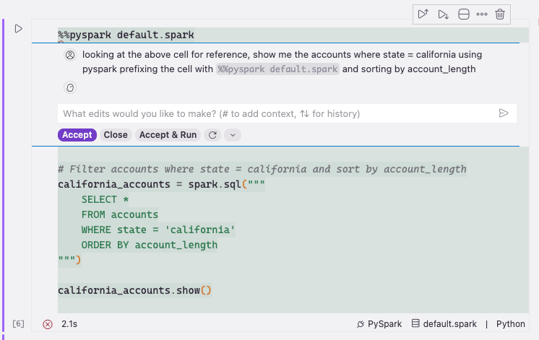Viewport: 539px width, 340px height.
Task: Click the PySpark kernel indicator
Action: (379, 324)
